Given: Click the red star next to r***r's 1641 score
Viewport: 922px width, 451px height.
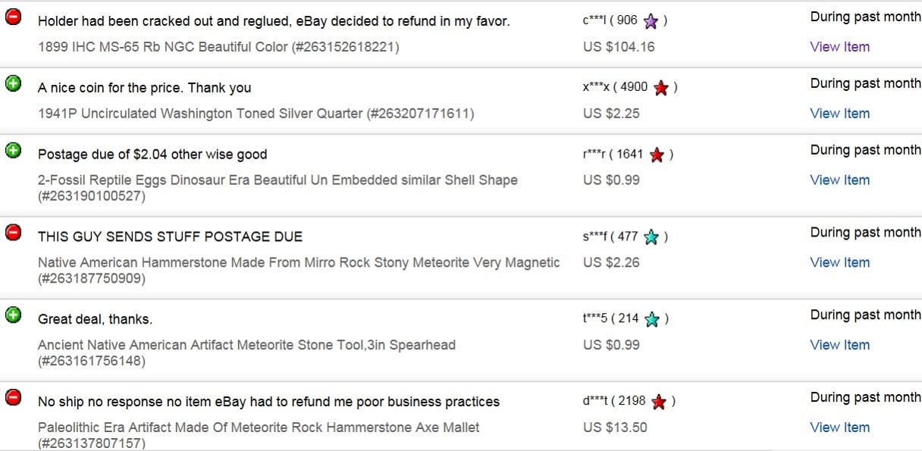Looking at the screenshot, I should click(x=657, y=155).
